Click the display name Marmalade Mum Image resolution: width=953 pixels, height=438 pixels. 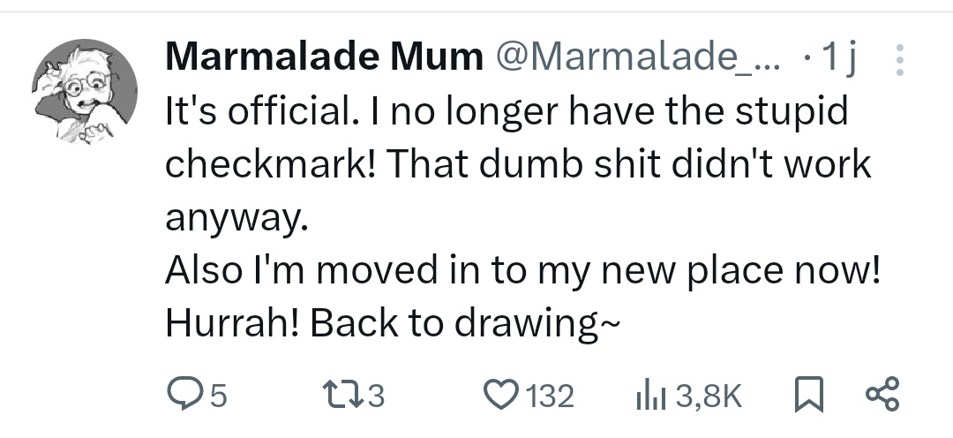(x=324, y=57)
